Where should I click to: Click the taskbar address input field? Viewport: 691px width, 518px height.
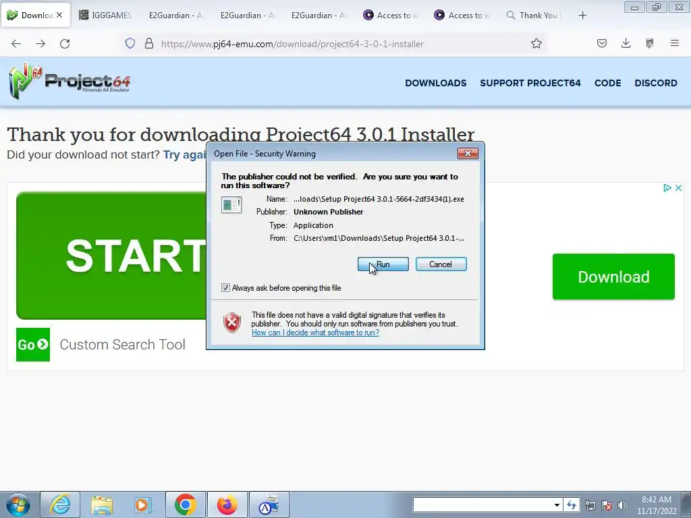(x=482, y=505)
